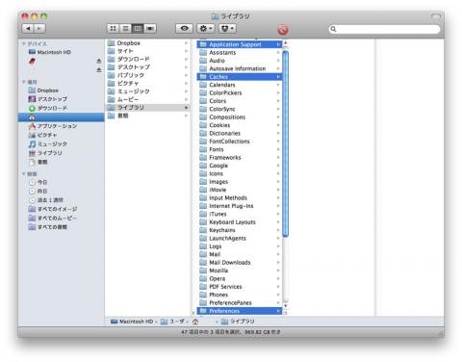
Task: Switch to column view
Action: tap(138, 29)
